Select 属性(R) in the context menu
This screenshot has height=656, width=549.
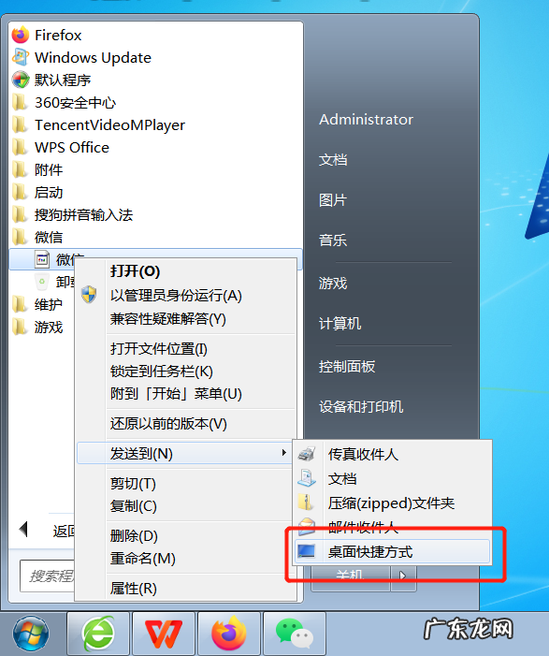(134, 589)
